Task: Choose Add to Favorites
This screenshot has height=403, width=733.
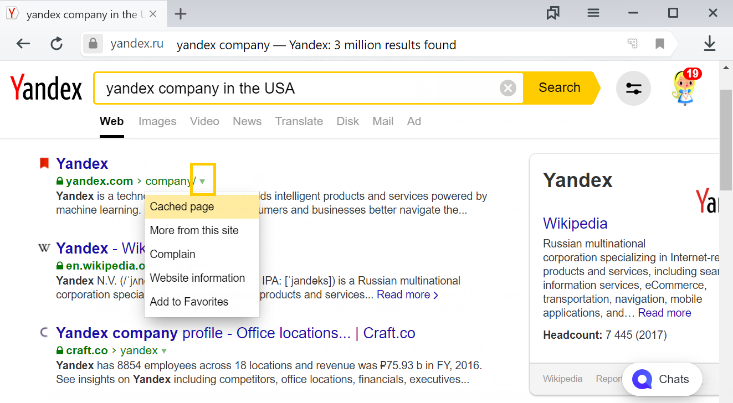Action: [202, 302]
